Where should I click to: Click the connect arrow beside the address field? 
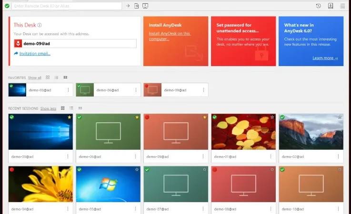[128, 6]
